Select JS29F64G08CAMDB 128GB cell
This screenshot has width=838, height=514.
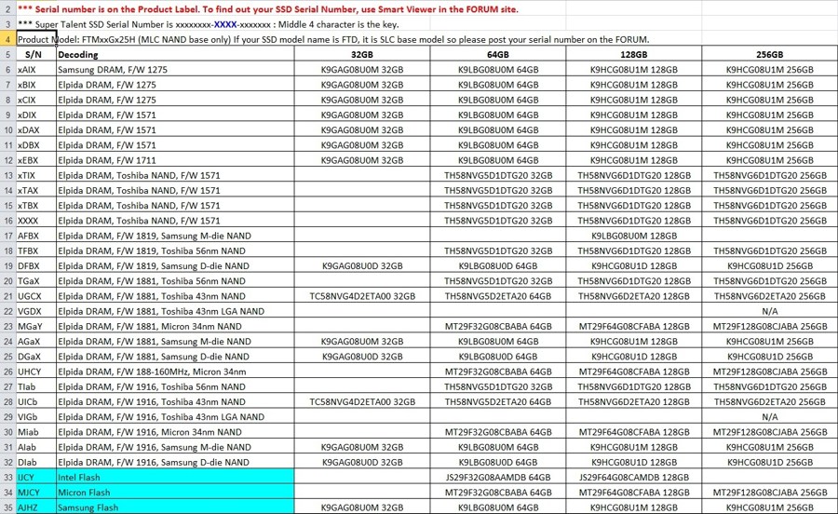[x=634, y=477]
